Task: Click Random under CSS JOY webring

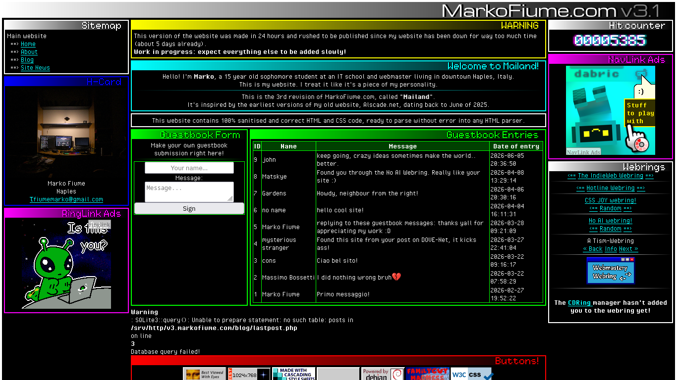Action: (611, 208)
